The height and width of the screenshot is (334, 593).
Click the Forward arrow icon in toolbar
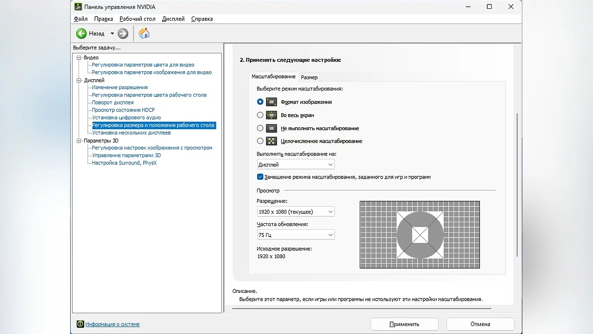coord(123,34)
